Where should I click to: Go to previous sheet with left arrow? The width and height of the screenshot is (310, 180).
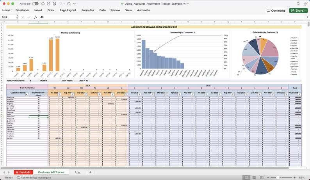pyautogui.click(x=4, y=172)
